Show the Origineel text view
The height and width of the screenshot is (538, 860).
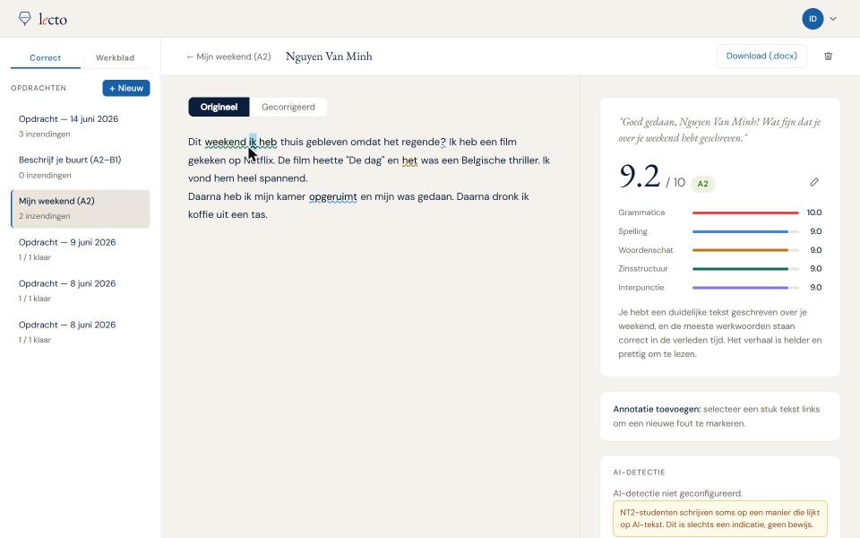click(x=219, y=107)
